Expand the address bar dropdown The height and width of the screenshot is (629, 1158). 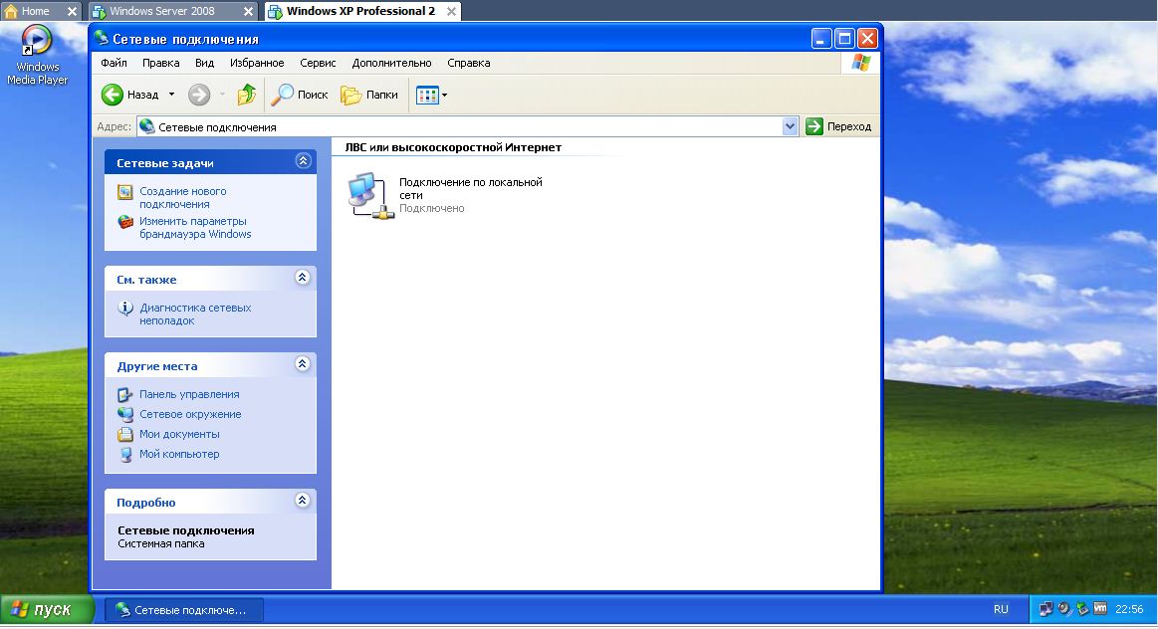(x=791, y=127)
